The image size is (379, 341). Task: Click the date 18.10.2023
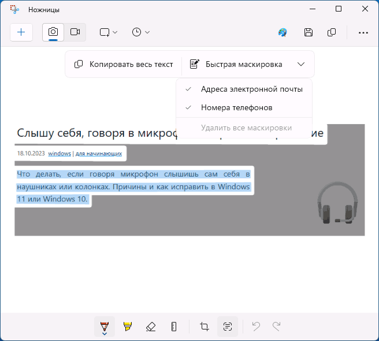(31, 153)
